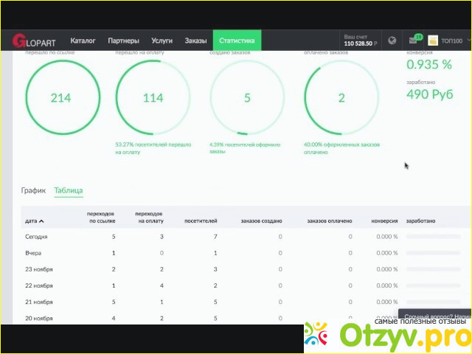
Task: Switch to the График tab
Action: [33, 190]
